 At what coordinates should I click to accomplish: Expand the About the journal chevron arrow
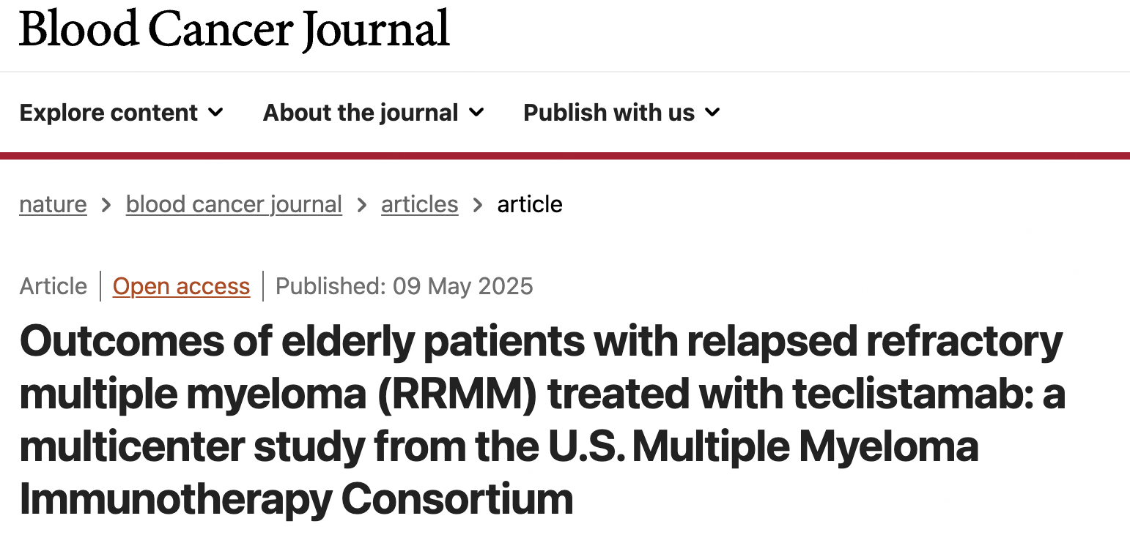coord(476,113)
